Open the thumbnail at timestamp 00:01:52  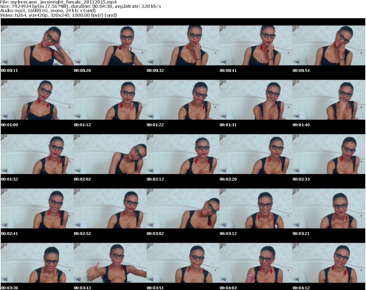click(x=37, y=154)
